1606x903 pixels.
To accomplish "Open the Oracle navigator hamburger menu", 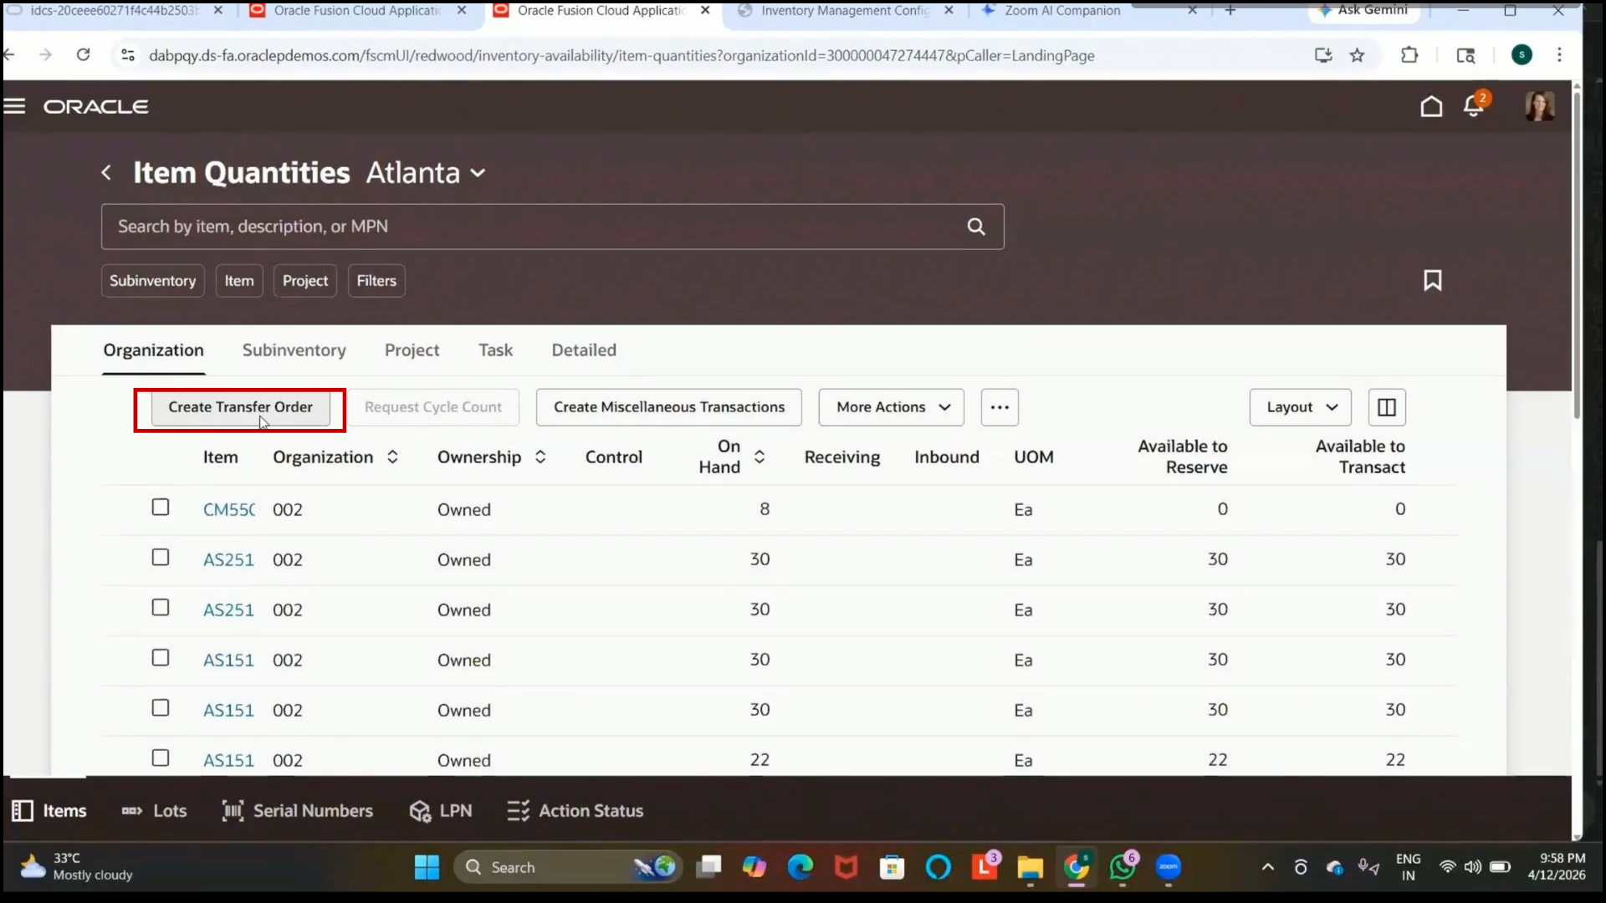I will [x=15, y=106].
